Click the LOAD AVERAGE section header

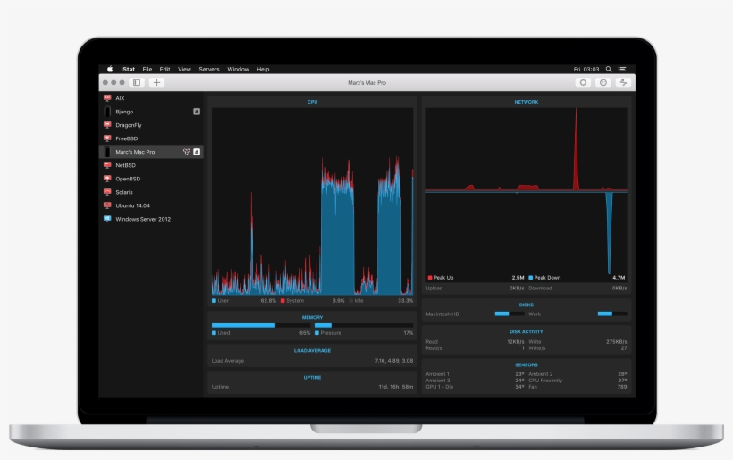pyautogui.click(x=312, y=351)
